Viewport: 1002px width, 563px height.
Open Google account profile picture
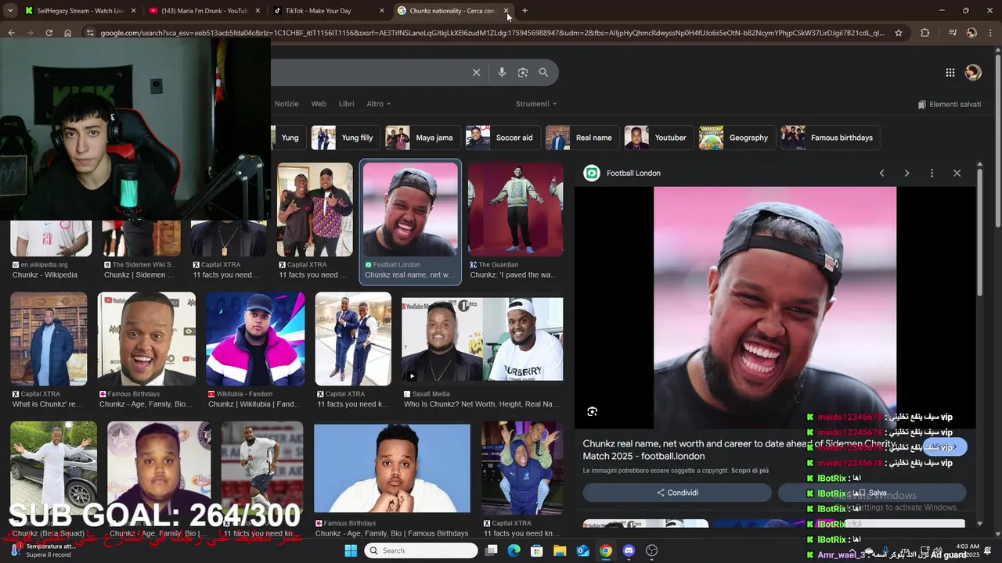tap(973, 72)
